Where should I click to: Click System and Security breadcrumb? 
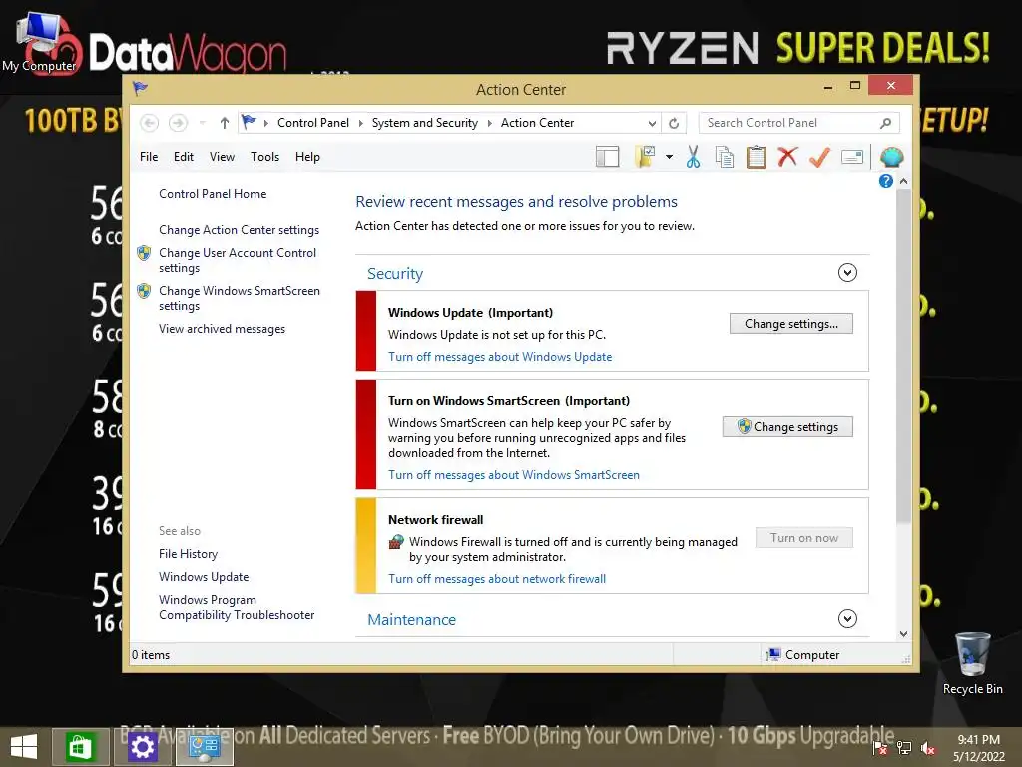tap(424, 123)
